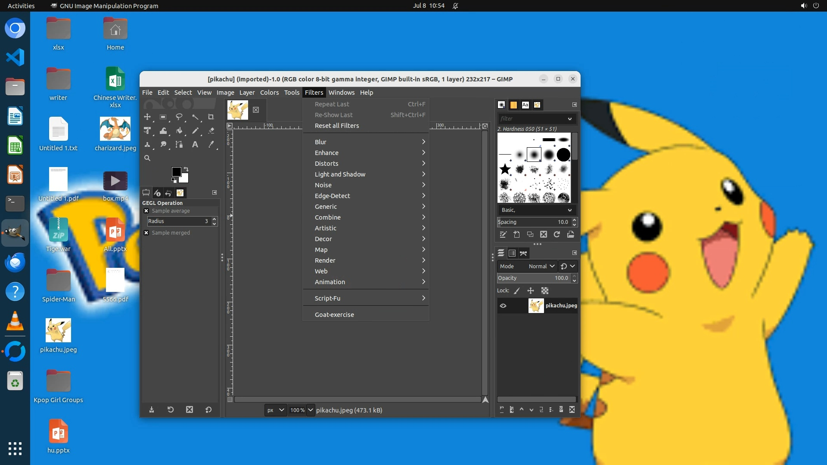Viewport: 827px width, 465px height.
Task: Select the Color Picker tool
Action: 211,144
